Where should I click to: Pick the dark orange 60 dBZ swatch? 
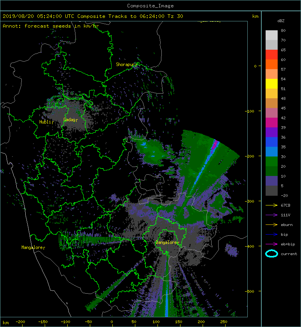coord(271,64)
